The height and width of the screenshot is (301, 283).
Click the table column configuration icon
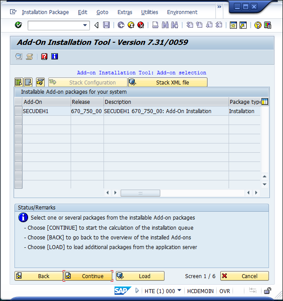click(x=265, y=102)
